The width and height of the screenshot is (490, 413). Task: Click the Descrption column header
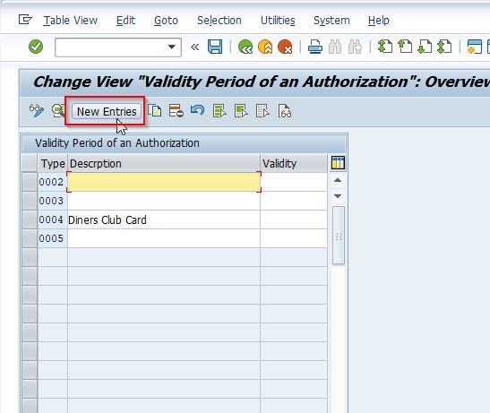click(x=164, y=163)
